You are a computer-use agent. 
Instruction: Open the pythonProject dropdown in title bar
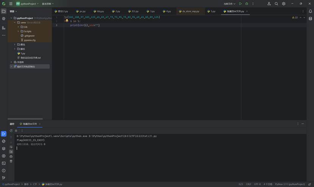click(x=27, y=4)
